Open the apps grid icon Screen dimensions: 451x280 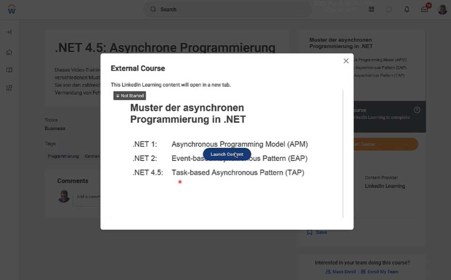(x=371, y=9)
